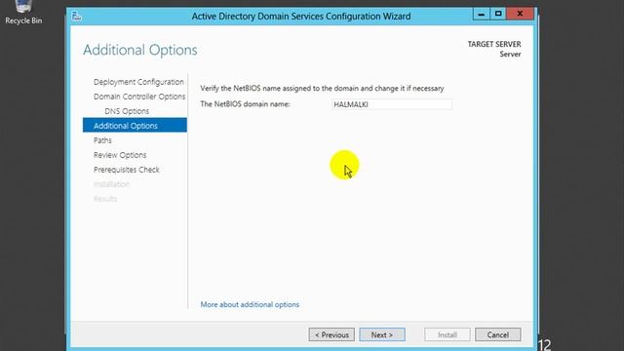Minimize the Configuration Wizard window
Image resolution: width=624 pixels, height=351 pixels.
481,14
